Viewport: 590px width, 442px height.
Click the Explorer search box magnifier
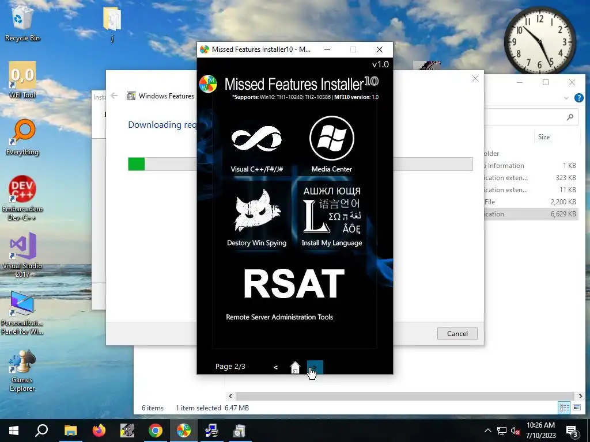570,117
